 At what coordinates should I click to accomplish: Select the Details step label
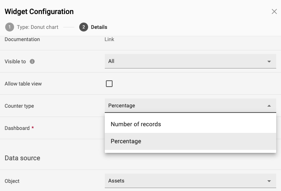(x=99, y=27)
